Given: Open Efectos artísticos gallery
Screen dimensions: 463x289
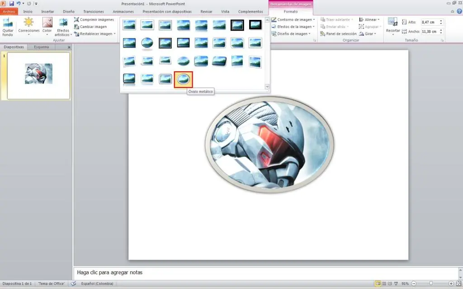Looking at the screenshot, I should (63, 27).
